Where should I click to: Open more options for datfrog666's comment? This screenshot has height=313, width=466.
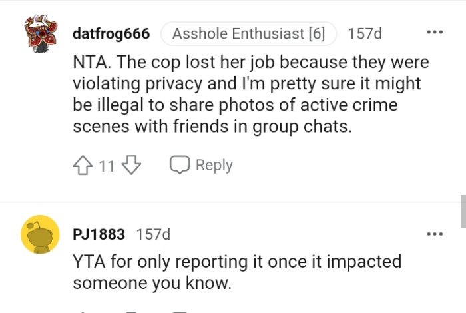point(434,33)
